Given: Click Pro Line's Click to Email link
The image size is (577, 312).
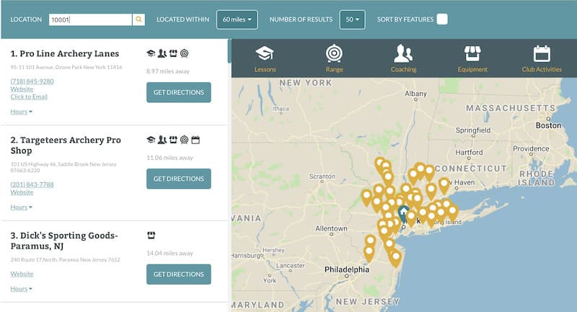Looking at the screenshot, I should point(29,97).
